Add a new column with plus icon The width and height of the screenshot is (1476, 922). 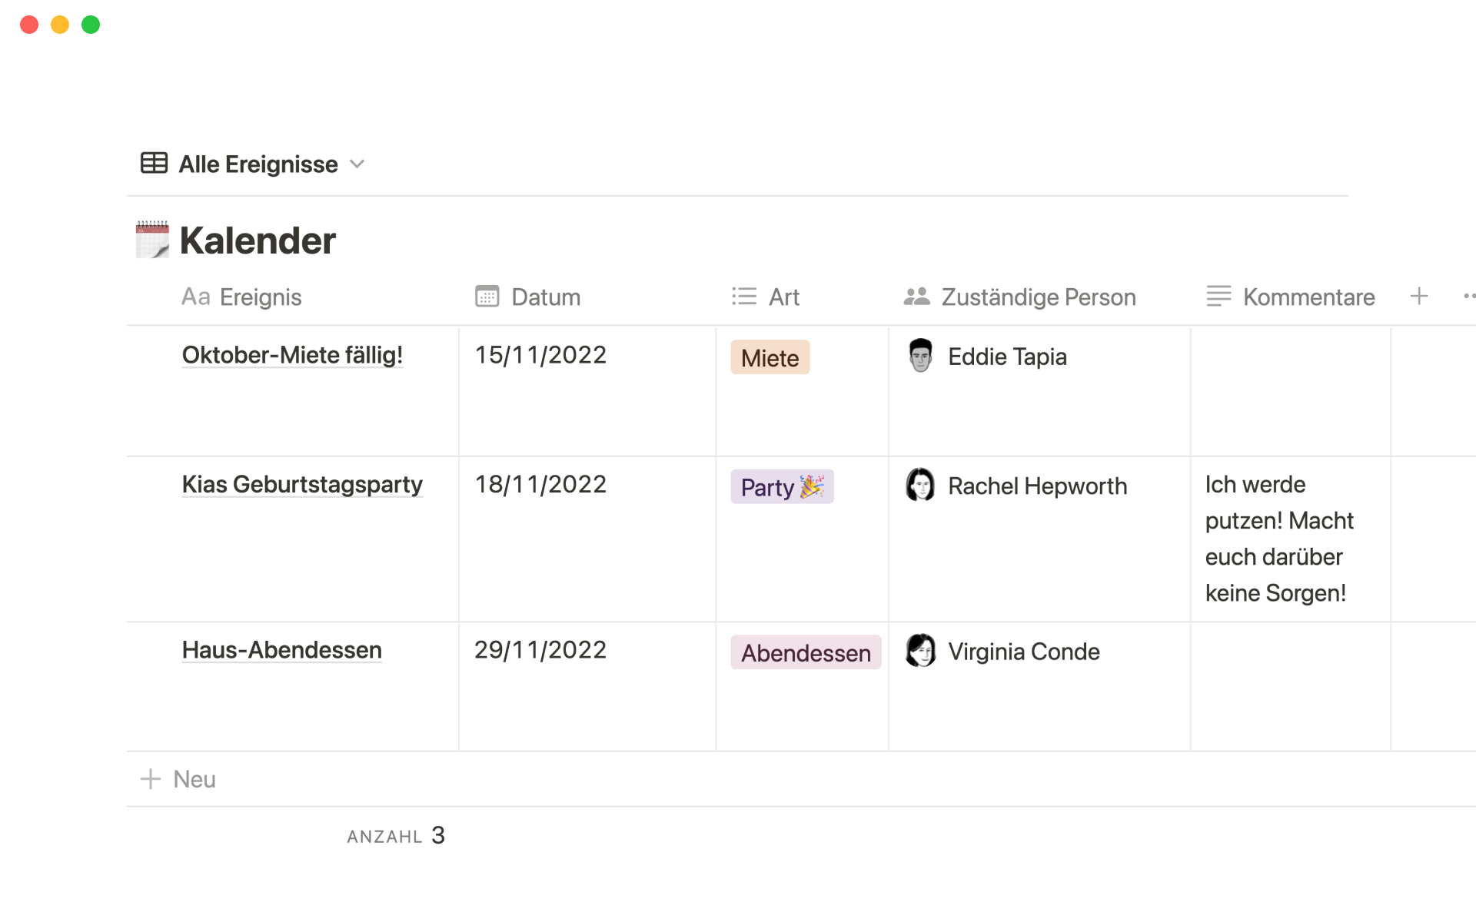(1419, 296)
